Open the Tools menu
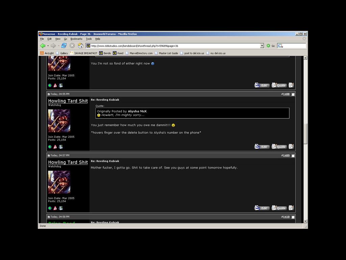This screenshot has height=260, width=346. click(89, 39)
